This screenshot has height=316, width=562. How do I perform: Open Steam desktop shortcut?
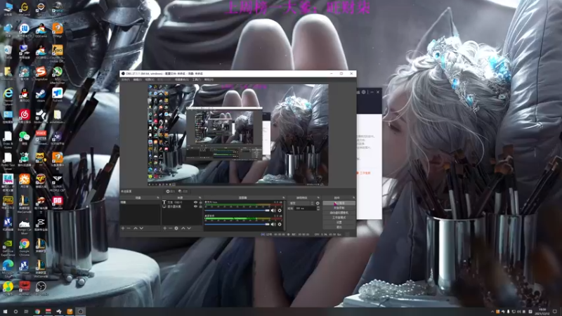tap(41, 96)
